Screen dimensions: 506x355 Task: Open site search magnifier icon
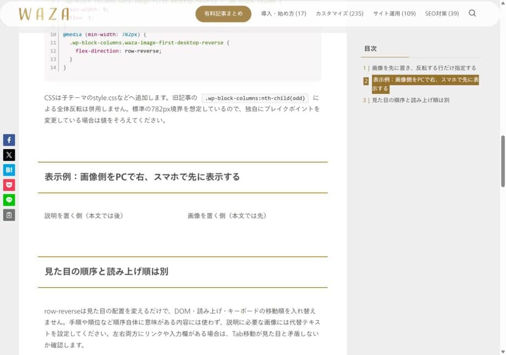(472, 13)
